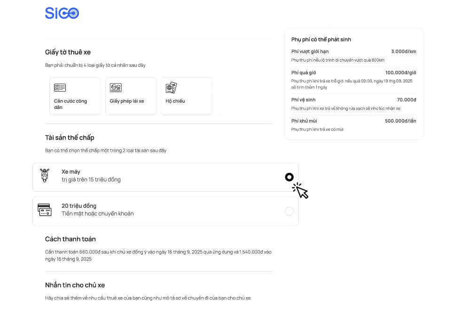This screenshot has height=313, width=470.
Task: Open the Căn cước công dân card
Action: coord(75,96)
